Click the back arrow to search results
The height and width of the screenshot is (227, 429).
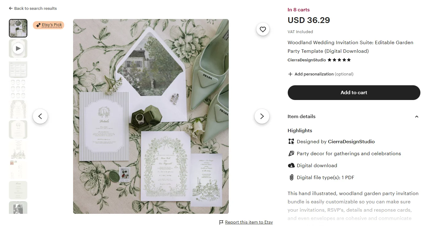(11, 8)
